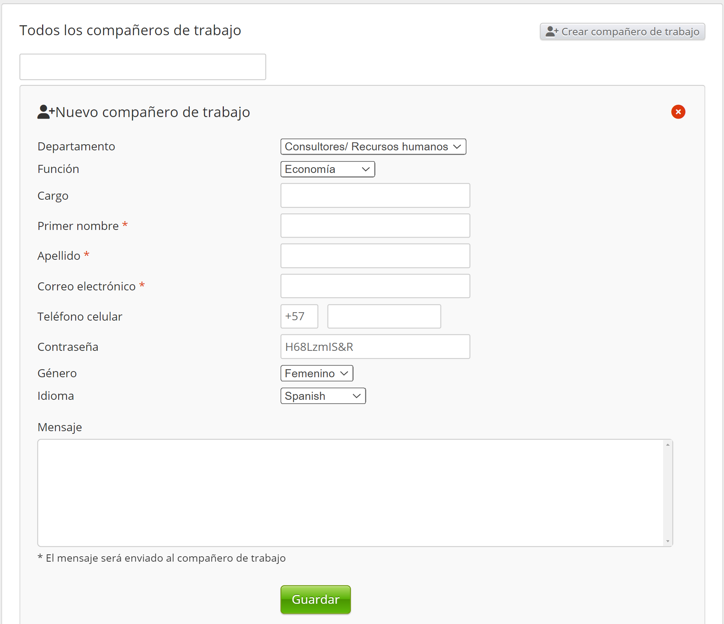
Task: Click the Contraseña password field
Action: click(x=375, y=347)
